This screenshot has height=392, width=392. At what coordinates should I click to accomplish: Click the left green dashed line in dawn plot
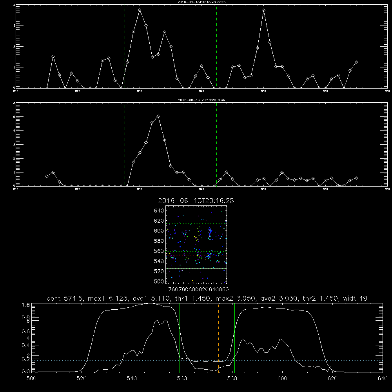[125, 47]
